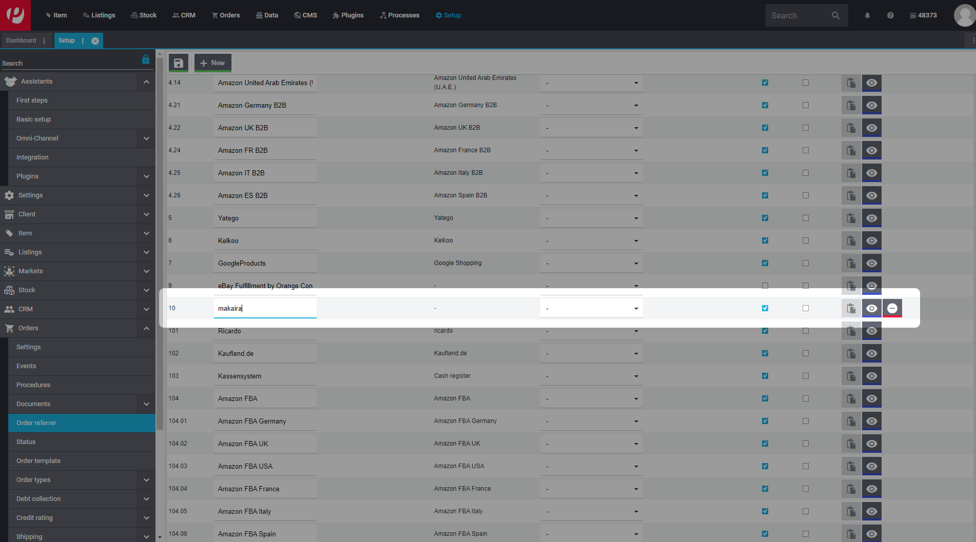Check the empty checkbox in the makaira row

(x=806, y=308)
